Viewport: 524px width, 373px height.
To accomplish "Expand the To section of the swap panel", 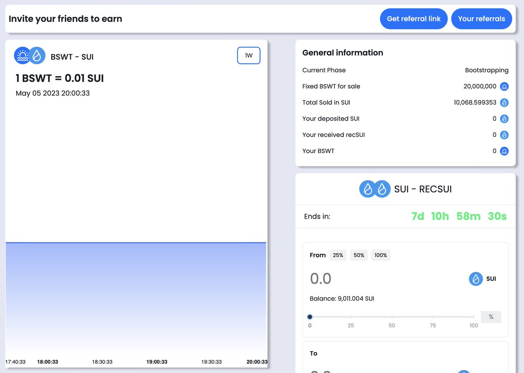I will click(x=314, y=353).
